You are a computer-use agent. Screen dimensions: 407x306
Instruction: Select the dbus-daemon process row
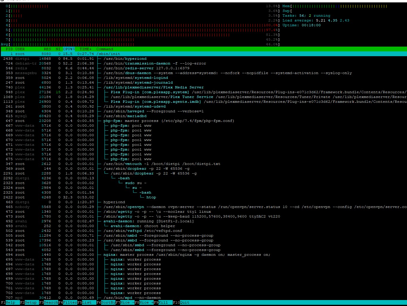(x=203, y=73)
